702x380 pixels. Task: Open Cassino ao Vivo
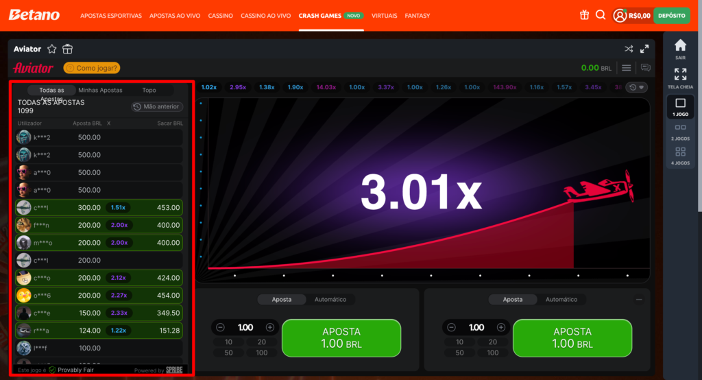pos(266,16)
